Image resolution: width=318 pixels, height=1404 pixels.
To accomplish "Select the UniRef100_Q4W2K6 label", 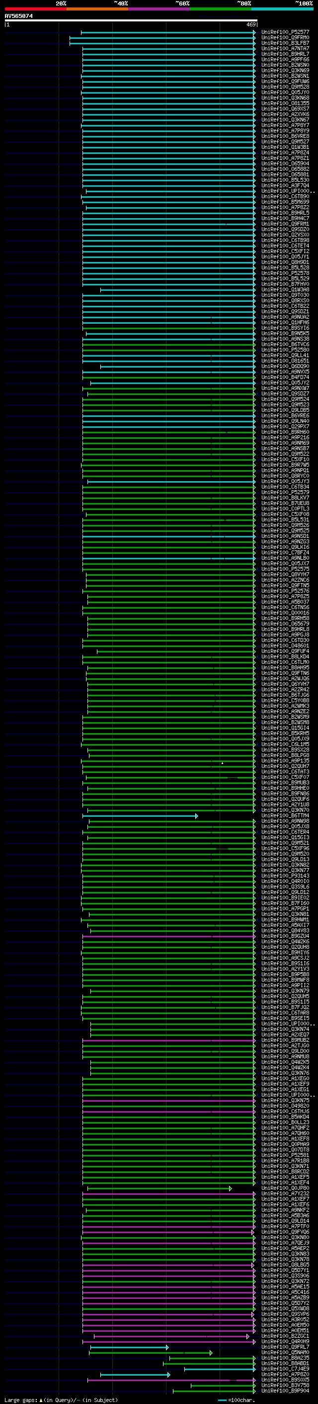I will (285, 941).
